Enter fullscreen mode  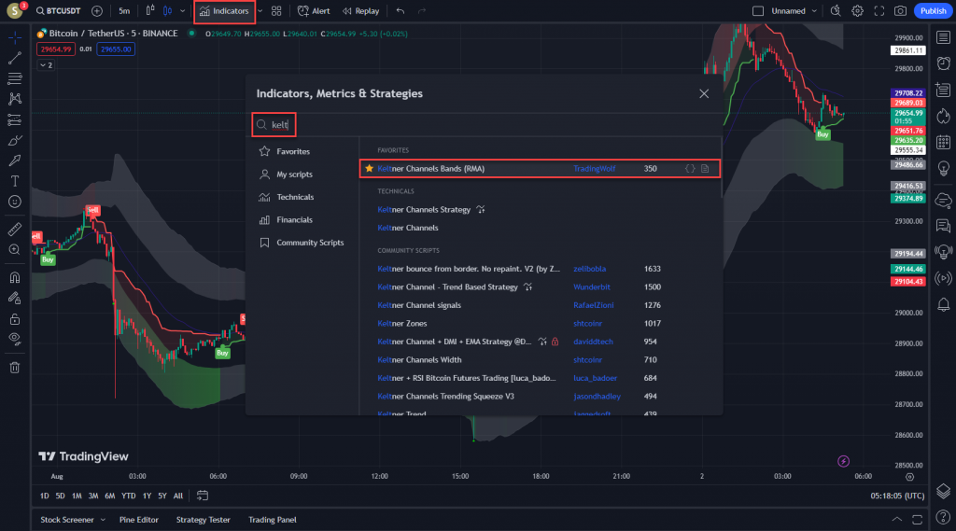[879, 11]
